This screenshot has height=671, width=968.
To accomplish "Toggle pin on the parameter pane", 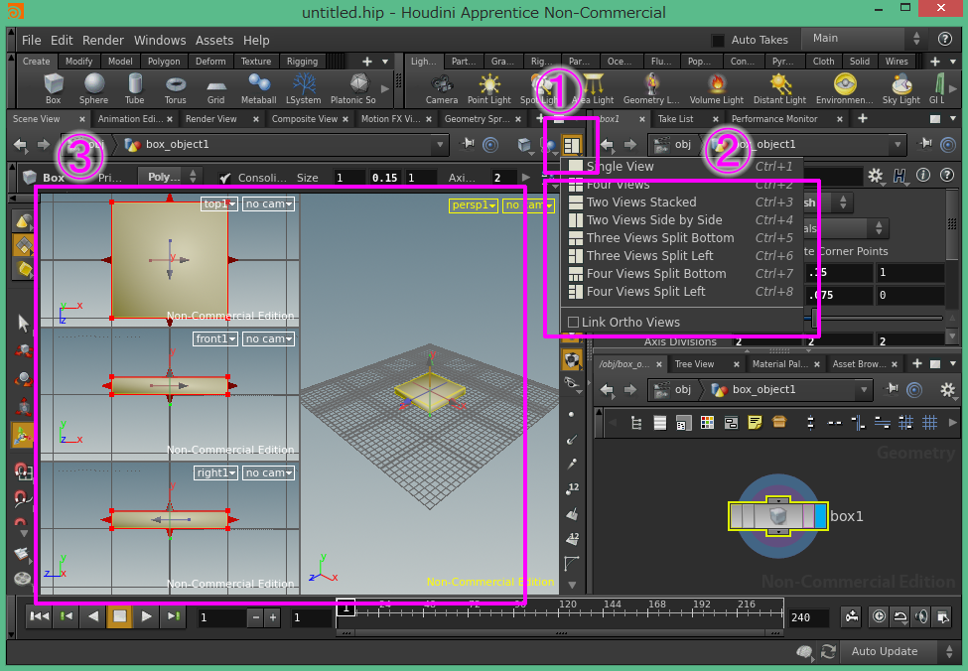I will [x=925, y=144].
